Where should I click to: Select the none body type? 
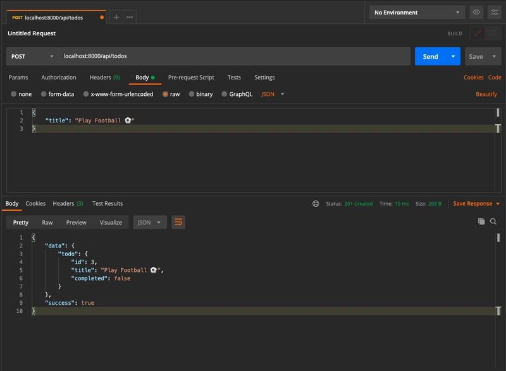(22, 94)
